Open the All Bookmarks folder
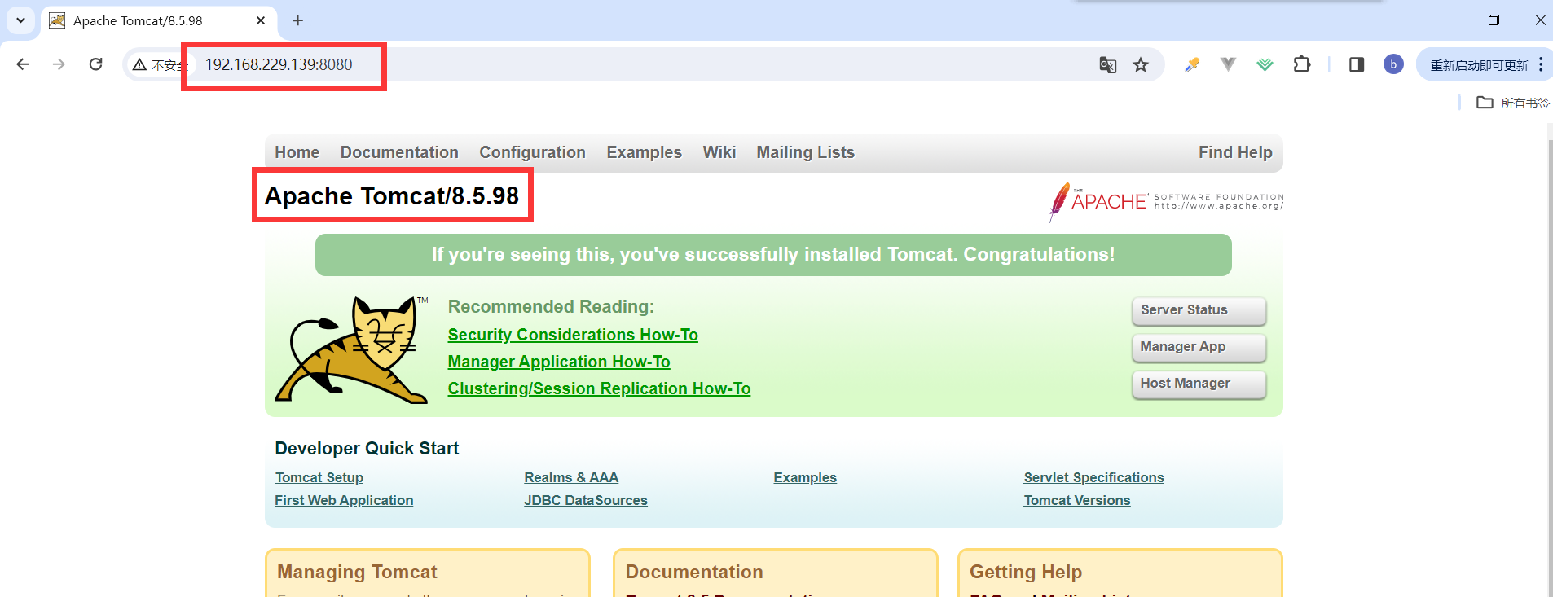The width and height of the screenshot is (1553, 597). tap(1513, 103)
